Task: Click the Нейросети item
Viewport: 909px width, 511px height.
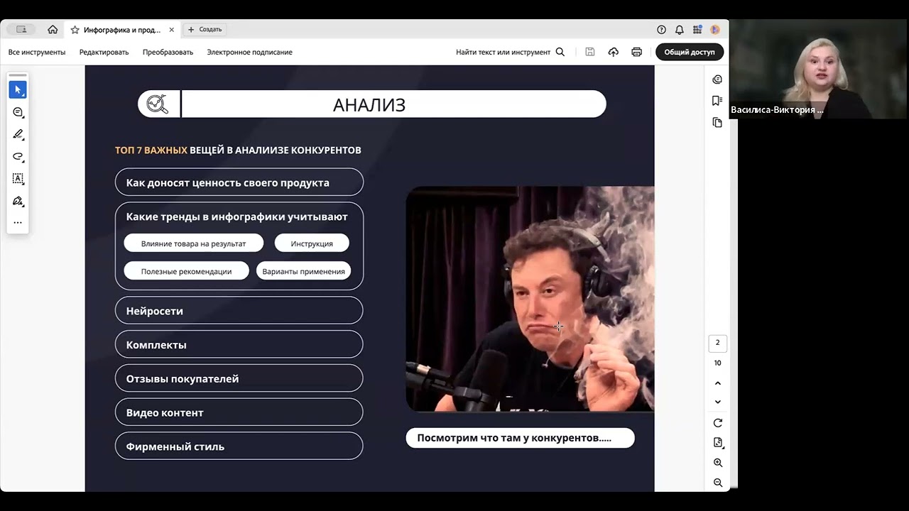Action: point(239,311)
